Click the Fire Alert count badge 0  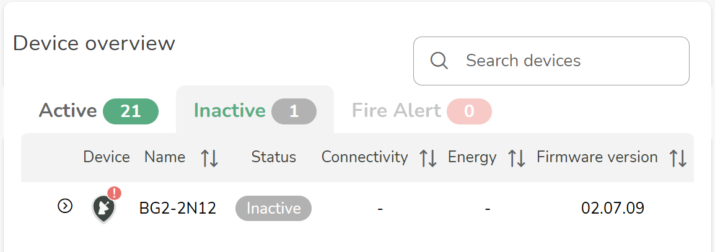pos(469,111)
